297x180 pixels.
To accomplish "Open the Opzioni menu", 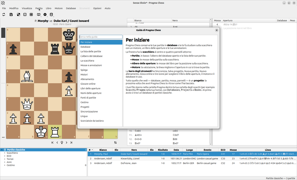I will pos(97,8).
